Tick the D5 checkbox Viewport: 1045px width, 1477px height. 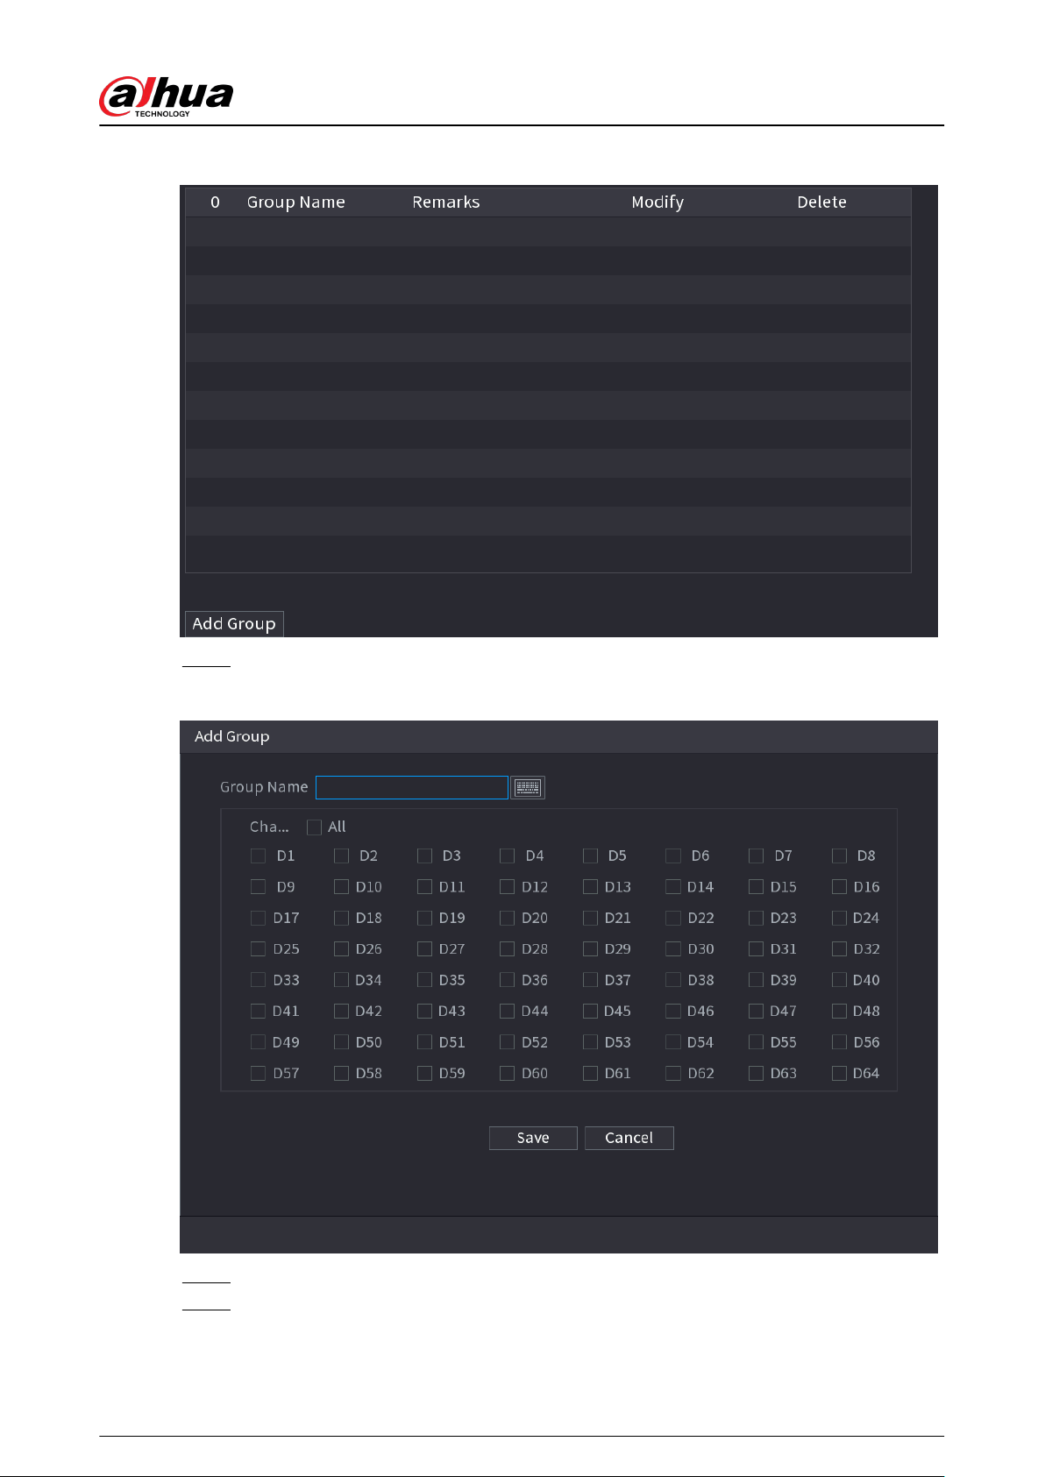pyautogui.click(x=590, y=856)
